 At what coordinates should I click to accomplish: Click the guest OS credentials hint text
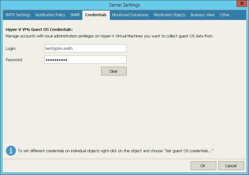(x=115, y=151)
